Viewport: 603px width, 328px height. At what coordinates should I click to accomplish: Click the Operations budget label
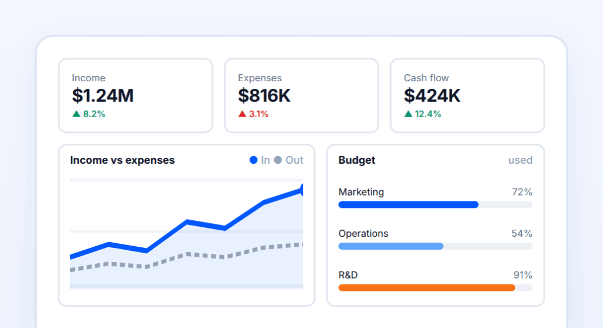tap(363, 233)
